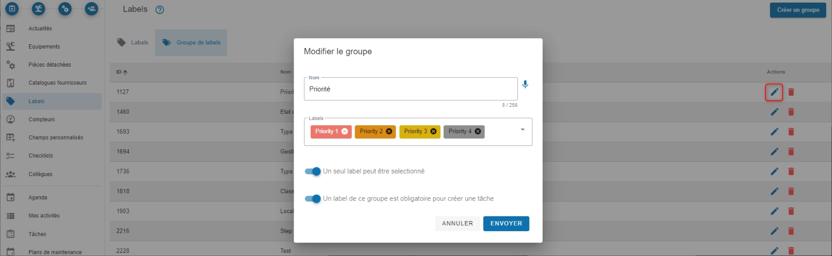The image size is (832, 256).
Task: Select the Groupe de labels tab
Action: pos(191,43)
